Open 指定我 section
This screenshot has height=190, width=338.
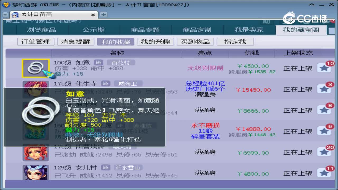click(235, 42)
